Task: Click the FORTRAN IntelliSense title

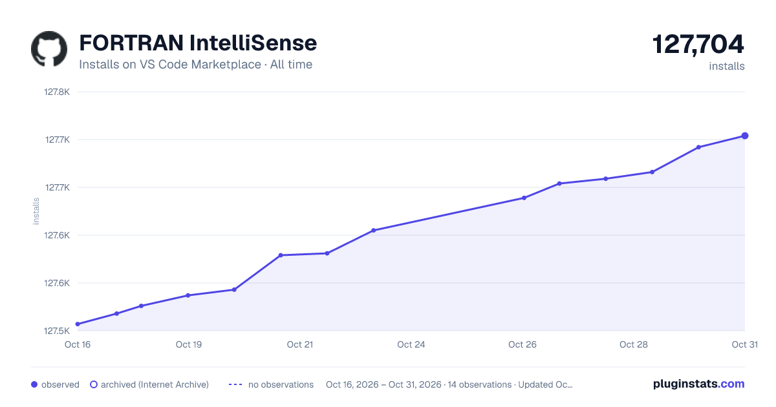Action: tap(198, 43)
